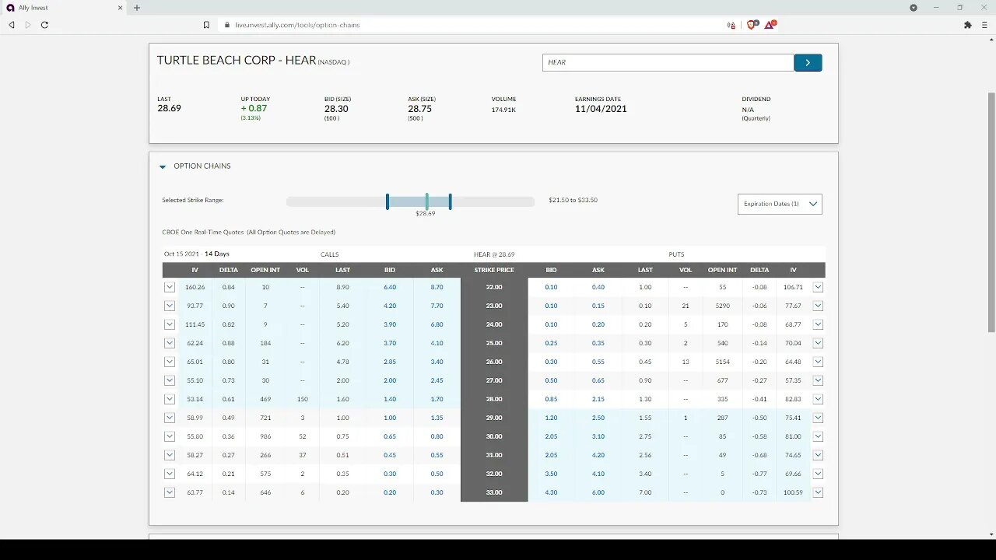Click the put ask 3.10 at strike 30.00

(x=598, y=436)
